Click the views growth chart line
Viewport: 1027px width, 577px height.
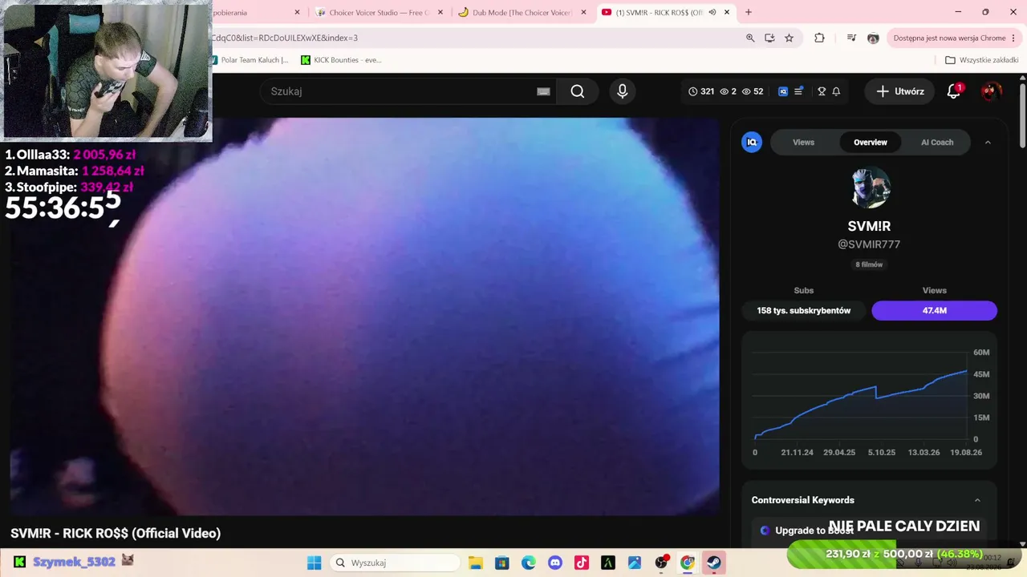coord(861,406)
